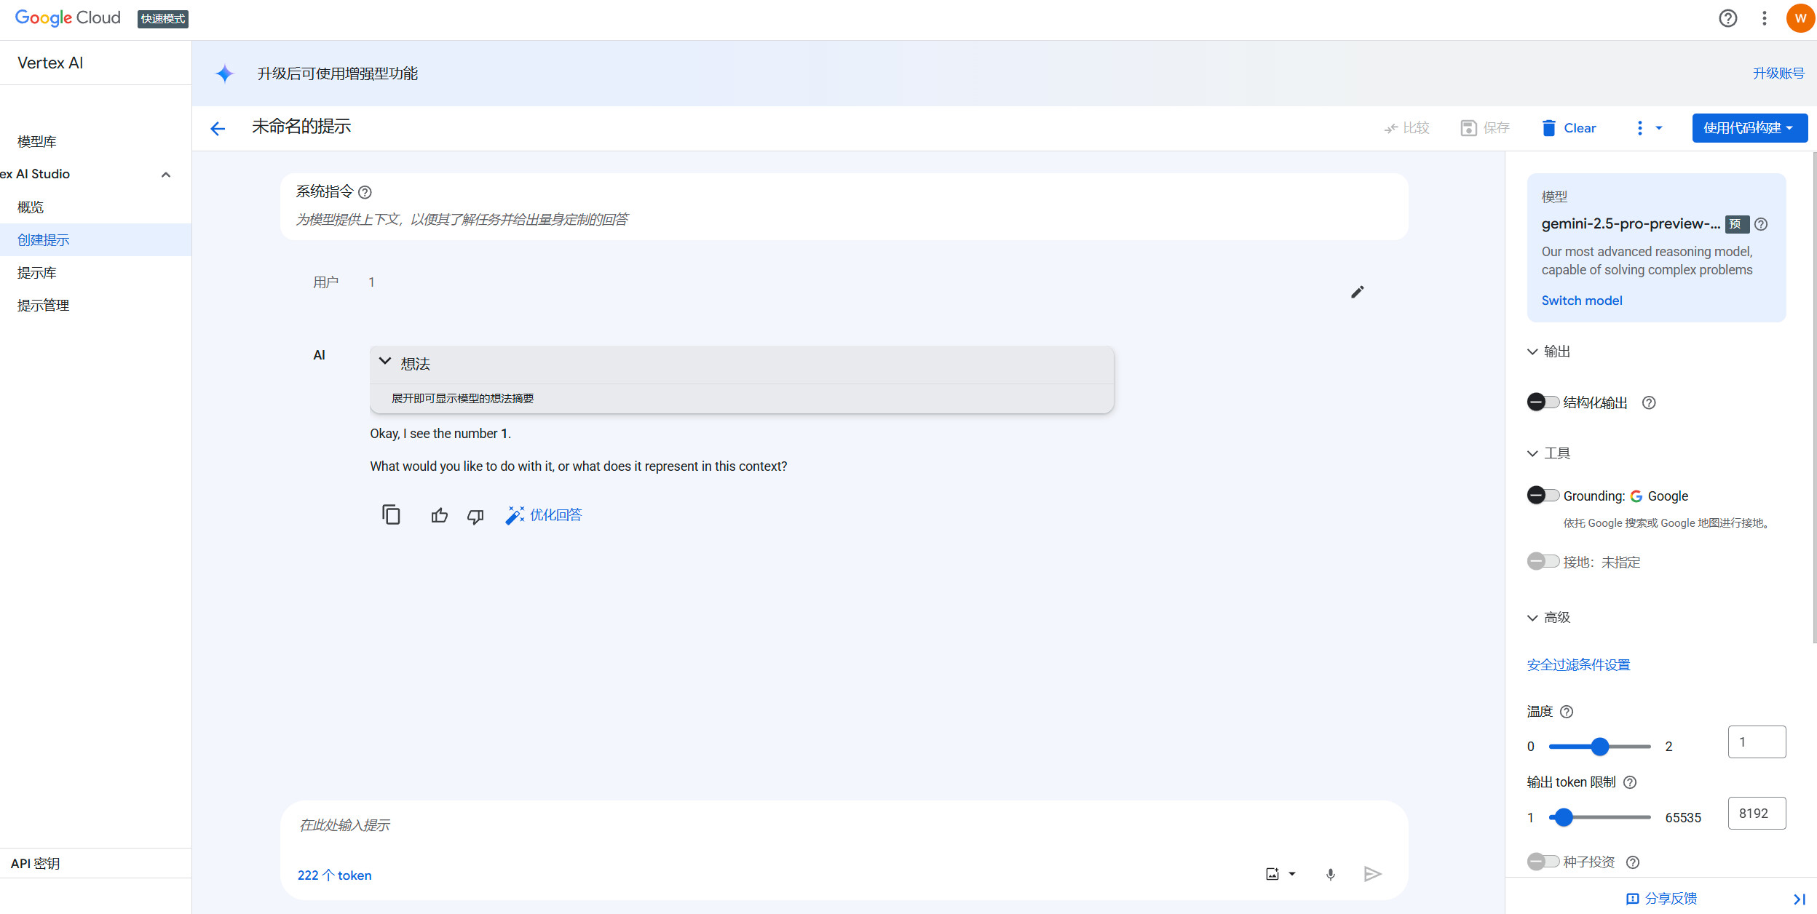Select 提示库 in the sidebar

pos(37,273)
